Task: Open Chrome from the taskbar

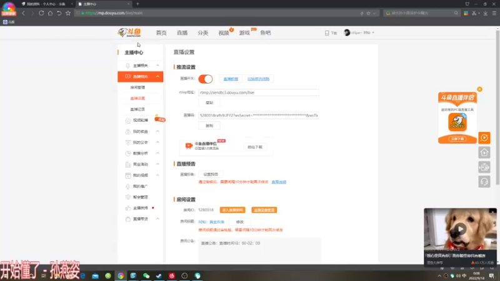Action: [x=121, y=275]
